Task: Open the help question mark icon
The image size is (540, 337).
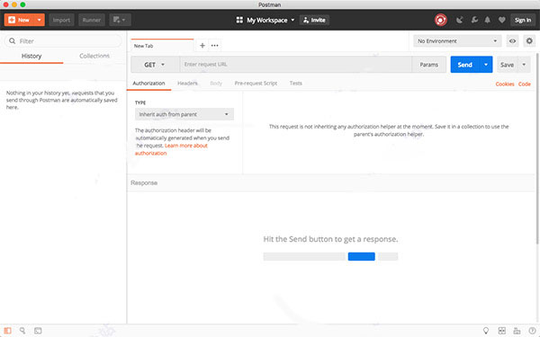Action: point(532,331)
